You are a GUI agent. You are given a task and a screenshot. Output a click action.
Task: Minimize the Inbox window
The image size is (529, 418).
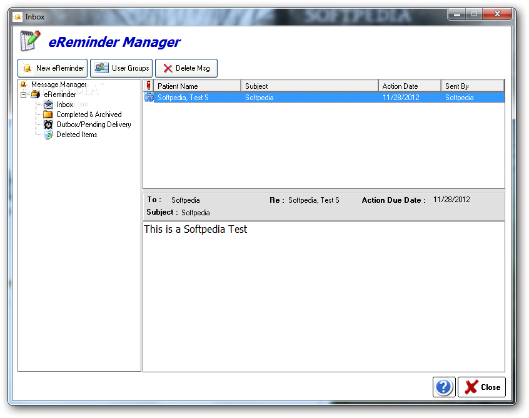coord(457,14)
